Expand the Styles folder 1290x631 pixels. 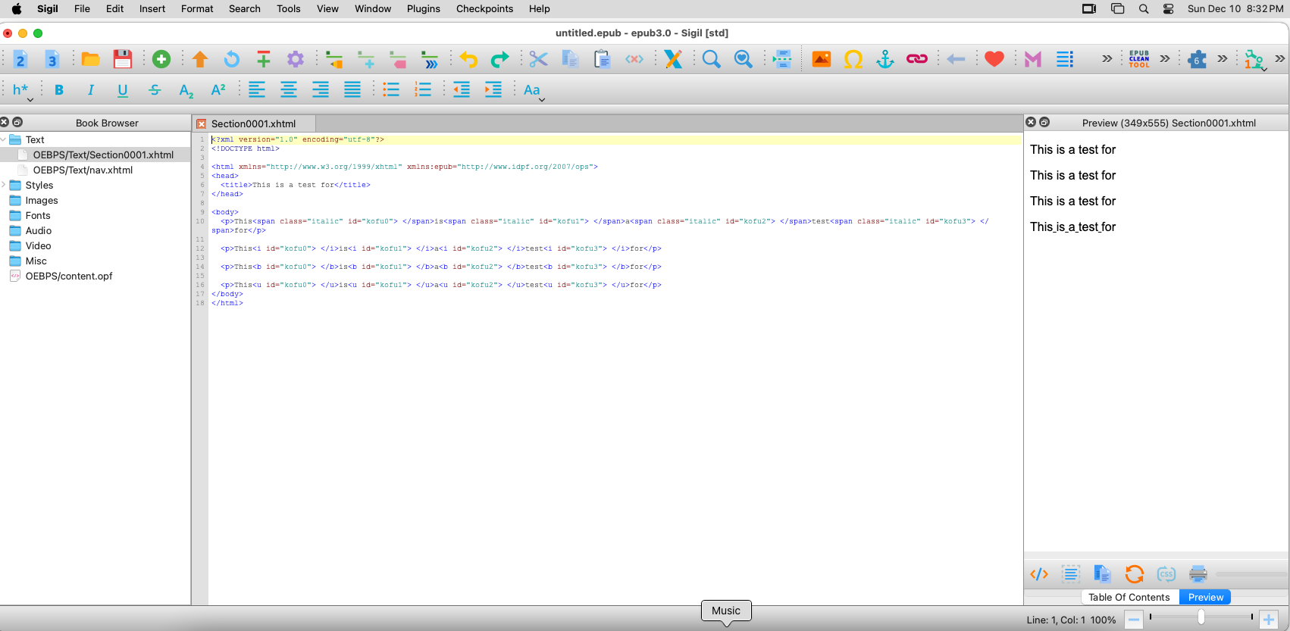pos(4,185)
